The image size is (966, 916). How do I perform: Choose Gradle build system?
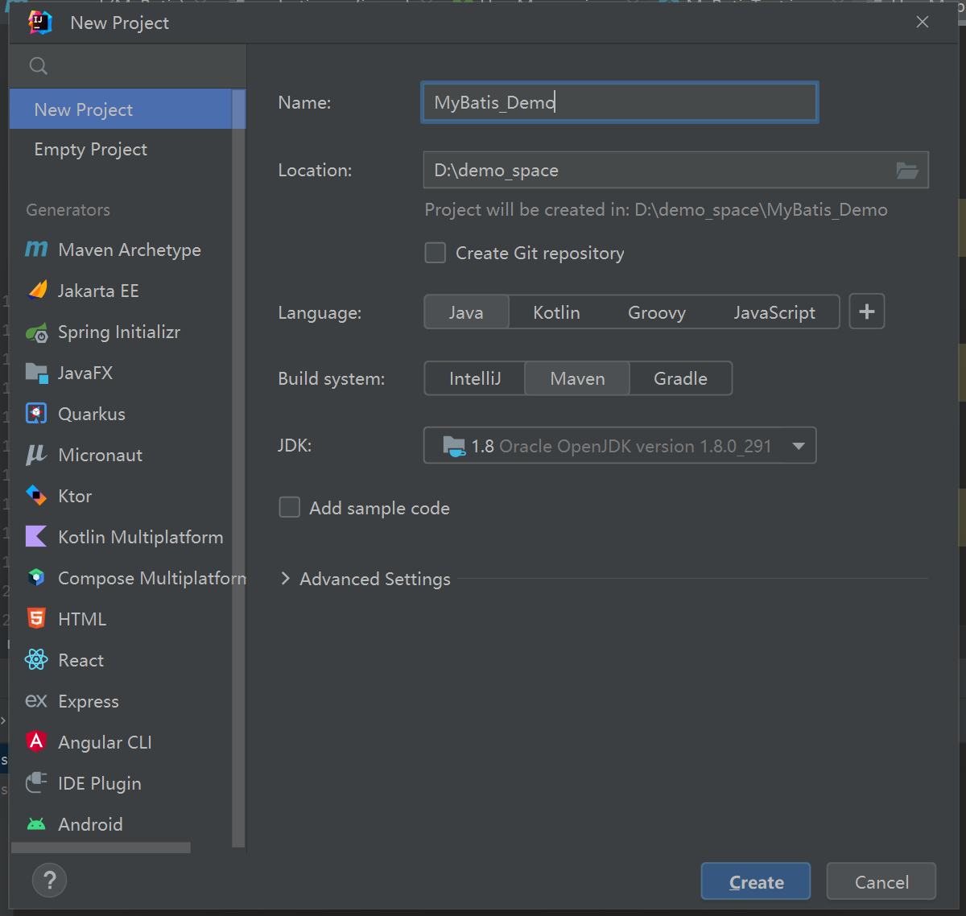680,378
